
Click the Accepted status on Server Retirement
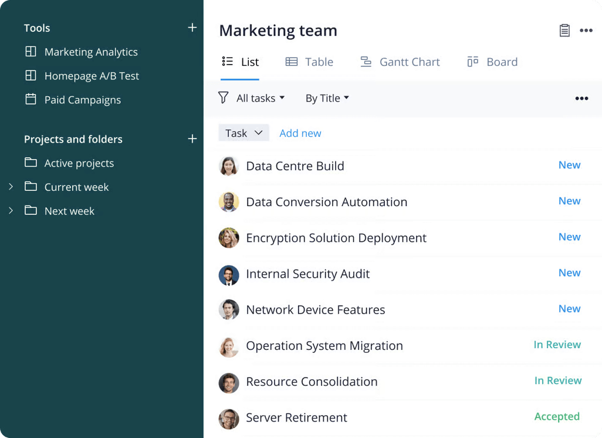[x=556, y=416]
